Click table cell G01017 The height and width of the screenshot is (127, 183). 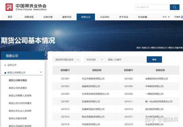128,117
